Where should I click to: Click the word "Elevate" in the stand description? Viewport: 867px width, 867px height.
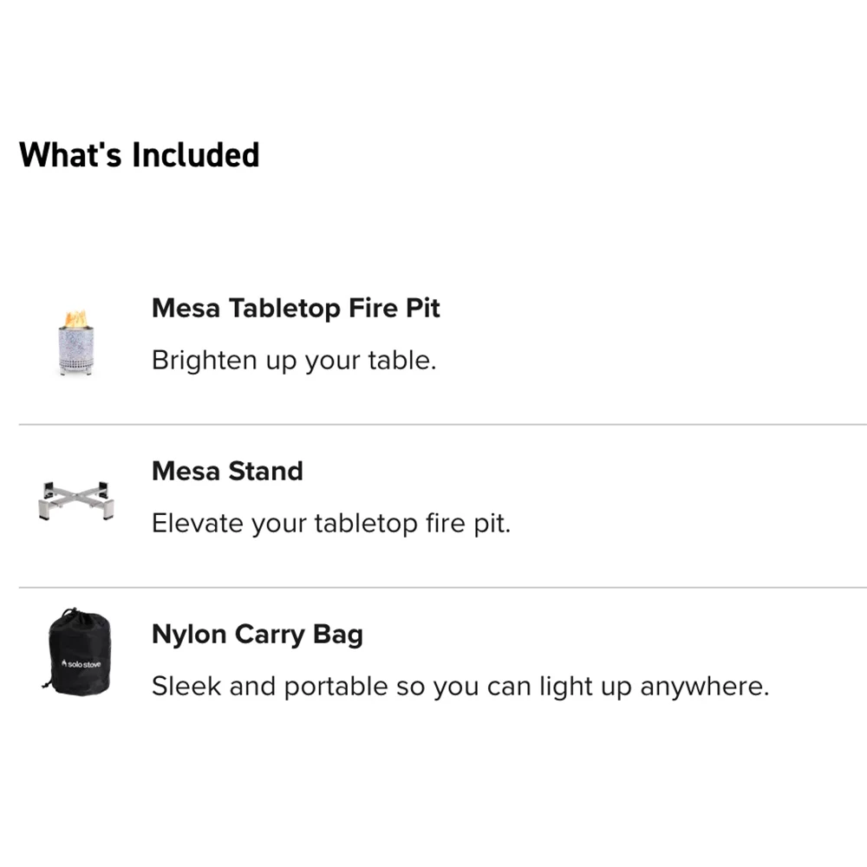click(x=198, y=523)
